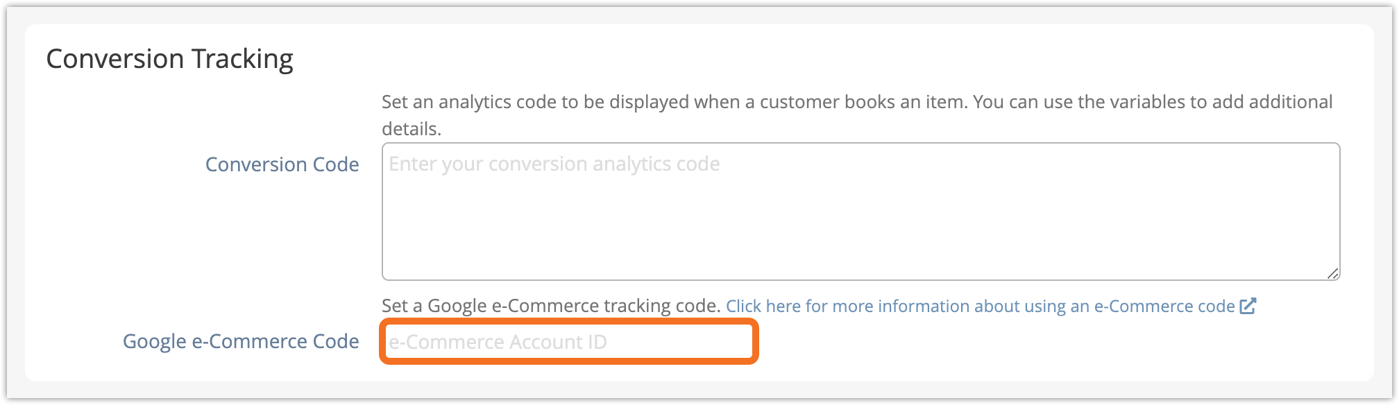The image size is (1399, 405).
Task: Focus the Conversion Code text area
Action: point(860,222)
